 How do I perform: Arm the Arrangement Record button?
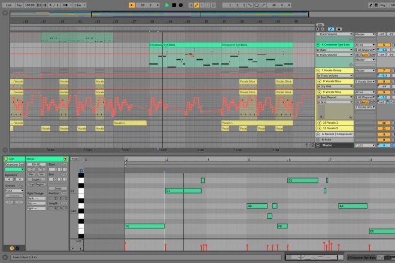pyautogui.click(x=181, y=5)
